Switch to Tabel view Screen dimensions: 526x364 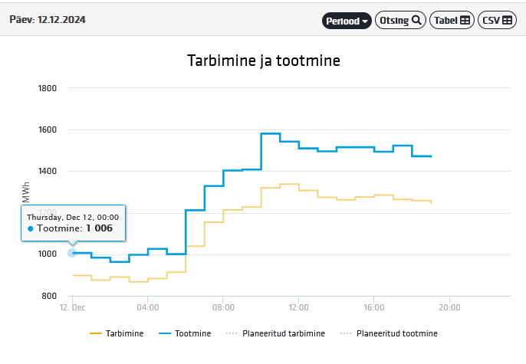[451, 21]
